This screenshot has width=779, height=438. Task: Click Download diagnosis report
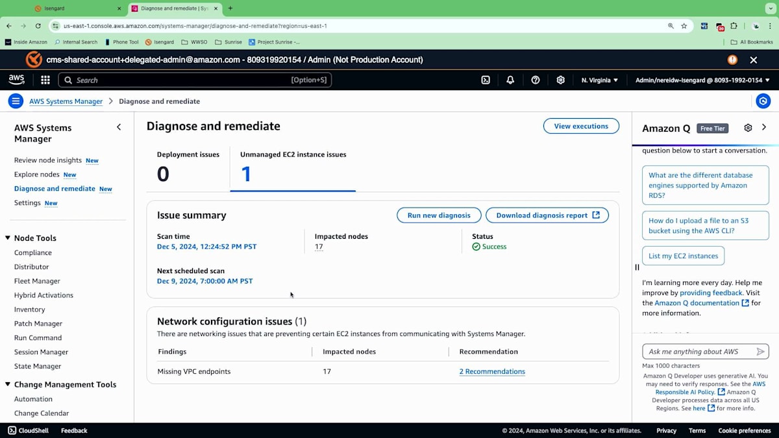[x=547, y=215]
